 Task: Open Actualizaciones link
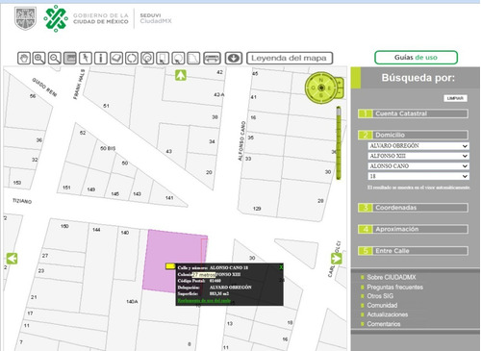[x=388, y=314]
